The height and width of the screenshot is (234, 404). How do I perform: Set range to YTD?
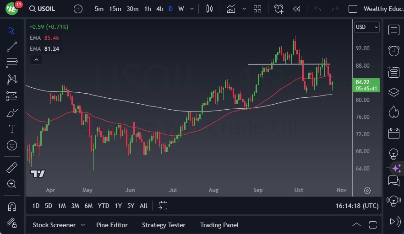(x=104, y=206)
